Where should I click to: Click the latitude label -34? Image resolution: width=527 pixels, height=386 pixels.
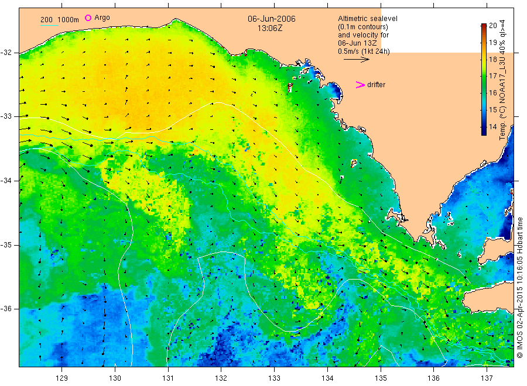(x=6, y=181)
